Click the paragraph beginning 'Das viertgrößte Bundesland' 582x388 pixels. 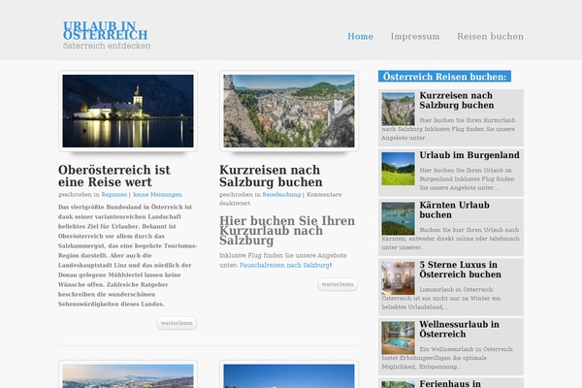128,255
